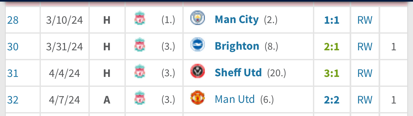Open the Sheff Utd team link

tap(238, 73)
